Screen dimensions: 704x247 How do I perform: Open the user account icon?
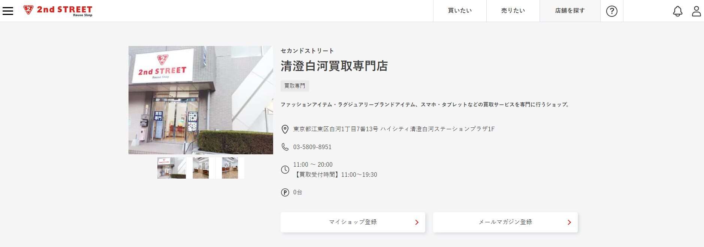696,11
